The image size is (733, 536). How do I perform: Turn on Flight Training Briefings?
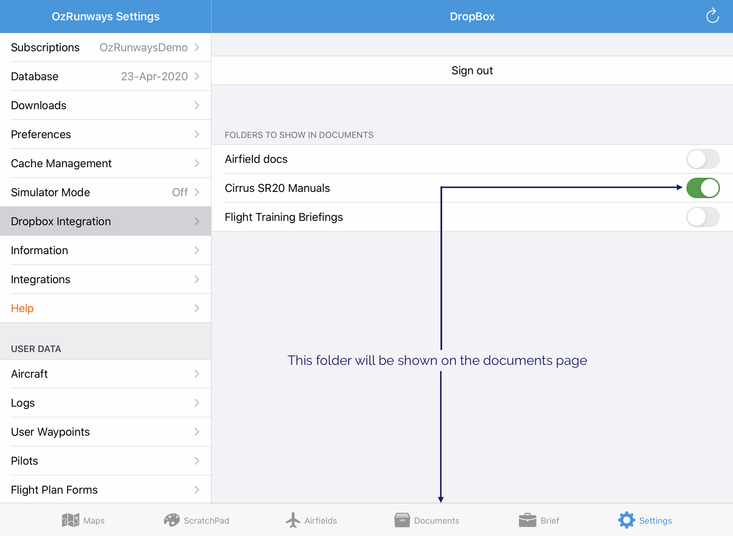pos(703,217)
